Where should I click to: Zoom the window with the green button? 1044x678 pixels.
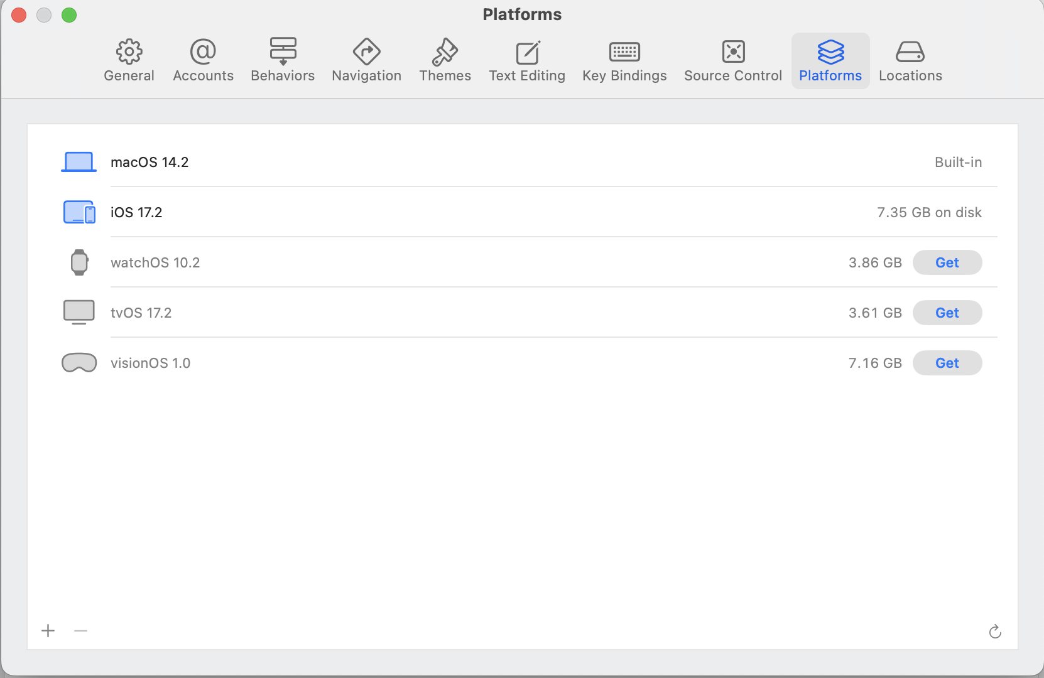point(69,15)
